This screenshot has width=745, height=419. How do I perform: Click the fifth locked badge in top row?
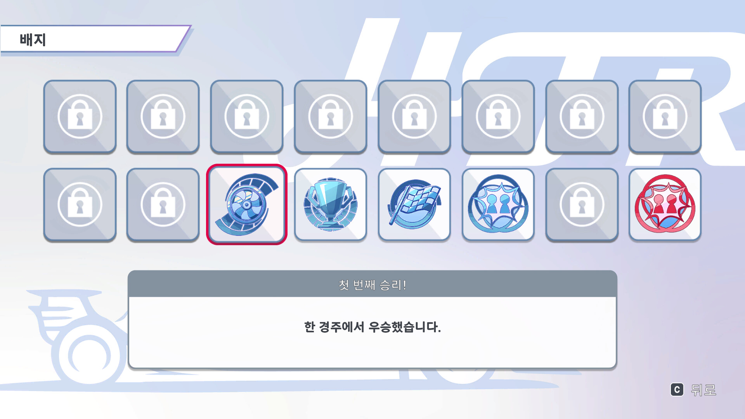pyautogui.click(x=414, y=116)
